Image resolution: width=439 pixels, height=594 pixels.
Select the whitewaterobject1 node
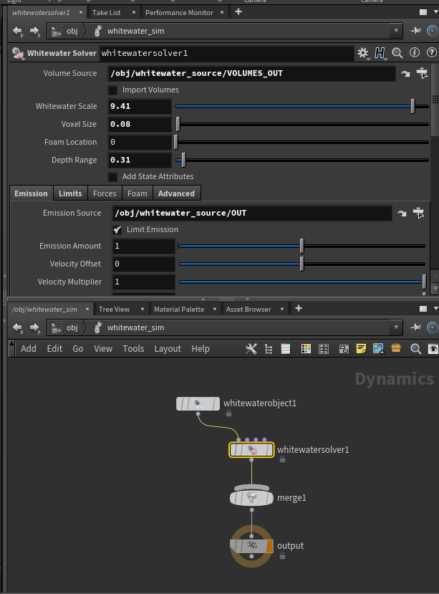point(198,404)
